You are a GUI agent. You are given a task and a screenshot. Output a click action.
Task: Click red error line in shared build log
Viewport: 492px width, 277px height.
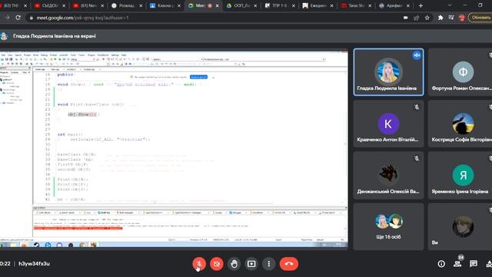coord(78,228)
